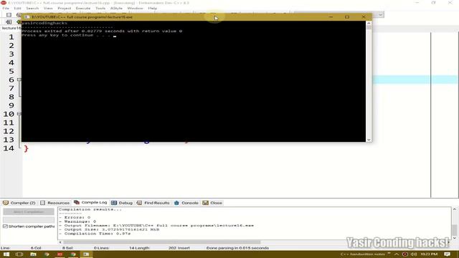
Task: Open the Help menu
Action: pos(153,8)
